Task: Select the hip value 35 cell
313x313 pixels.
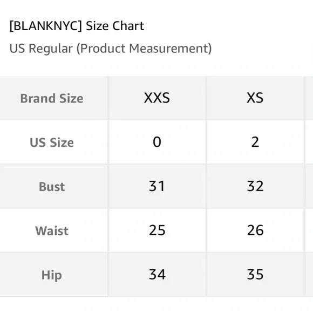Action: [255, 275]
